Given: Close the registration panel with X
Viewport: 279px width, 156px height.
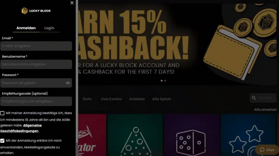Looking at the screenshot, I should coord(72,3).
